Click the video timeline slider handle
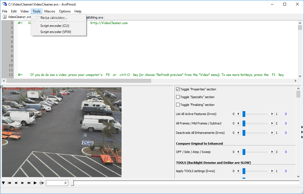Viewport: 304px width, 194px height. click(x=72, y=183)
